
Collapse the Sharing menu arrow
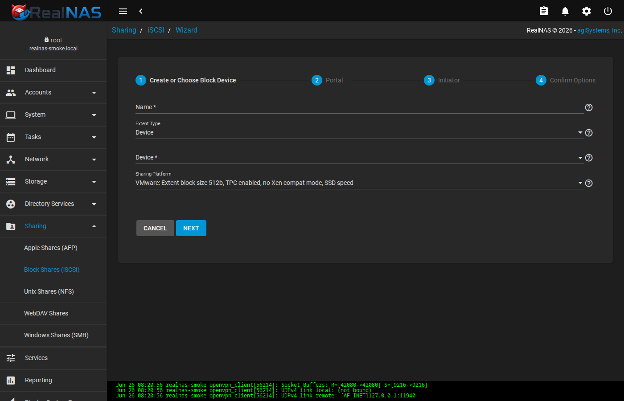click(x=94, y=226)
